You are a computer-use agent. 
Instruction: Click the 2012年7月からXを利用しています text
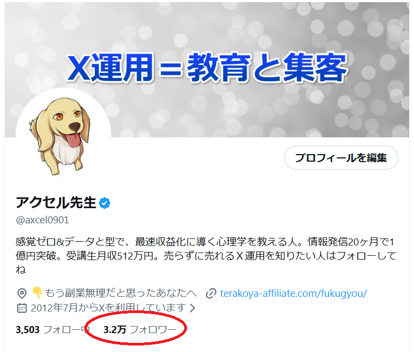[x=108, y=308]
